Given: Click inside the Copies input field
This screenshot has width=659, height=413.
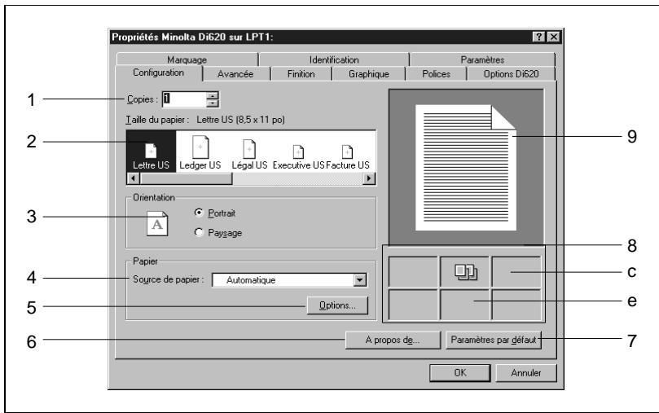Looking at the screenshot, I should (x=184, y=99).
